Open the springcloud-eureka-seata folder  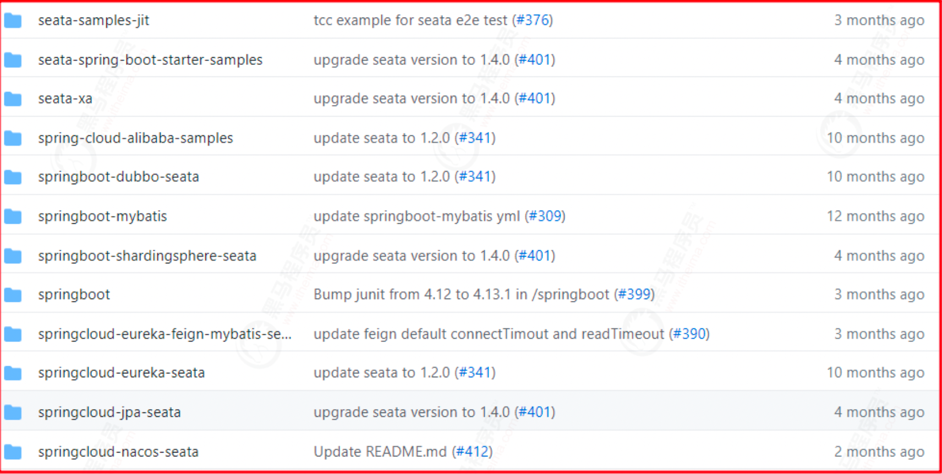[121, 373]
